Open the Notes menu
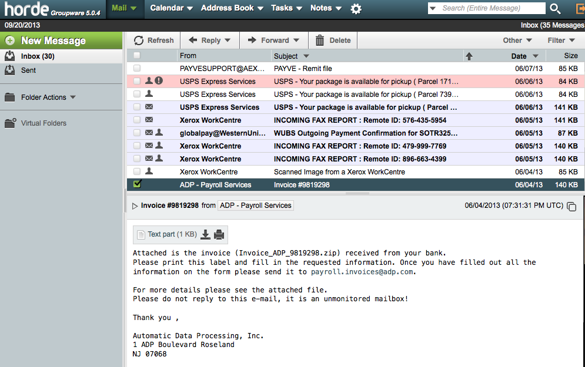 tap(326, 8)
